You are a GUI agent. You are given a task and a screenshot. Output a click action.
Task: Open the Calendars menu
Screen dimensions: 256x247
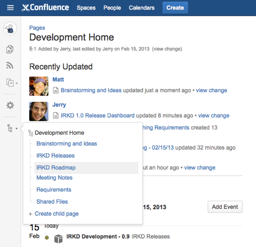click(x=142, y=8)
